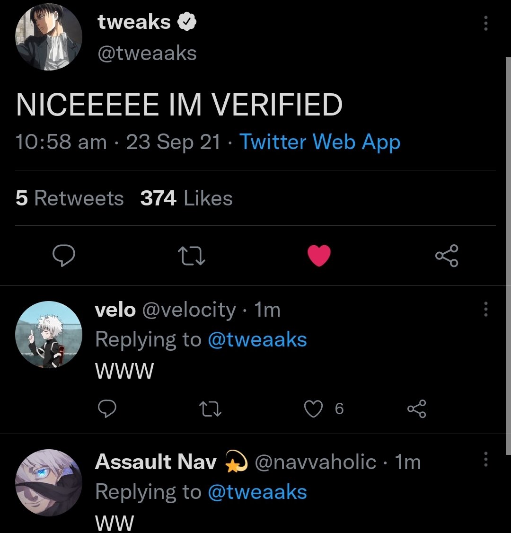Open Assault Nav's profile avatar
Viewport: 511px width, 533px height.
49,482
